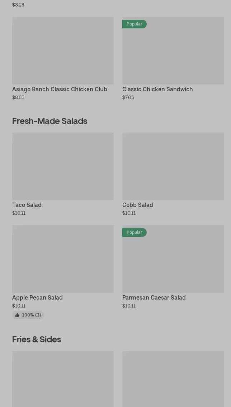The width and height of the screenshot is (231, 407).
Task: Click the Popular badge on Classic Chicken Sandwich
Action: (134, 24)
